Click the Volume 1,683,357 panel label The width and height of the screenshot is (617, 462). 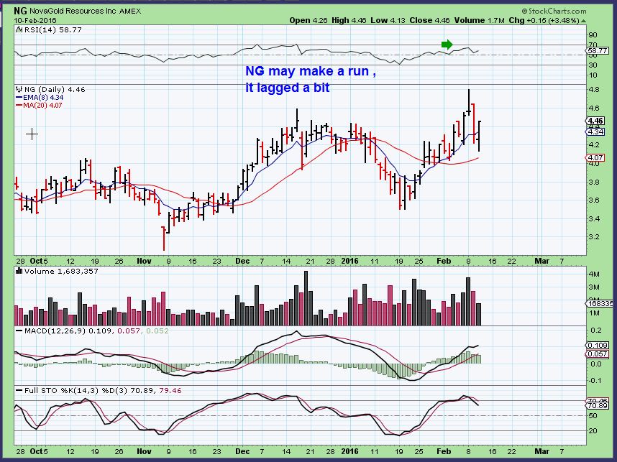[61, 272]
